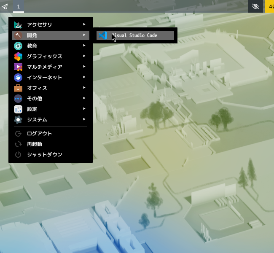Click the 再起動 circular arrows icon

[18, 144]
